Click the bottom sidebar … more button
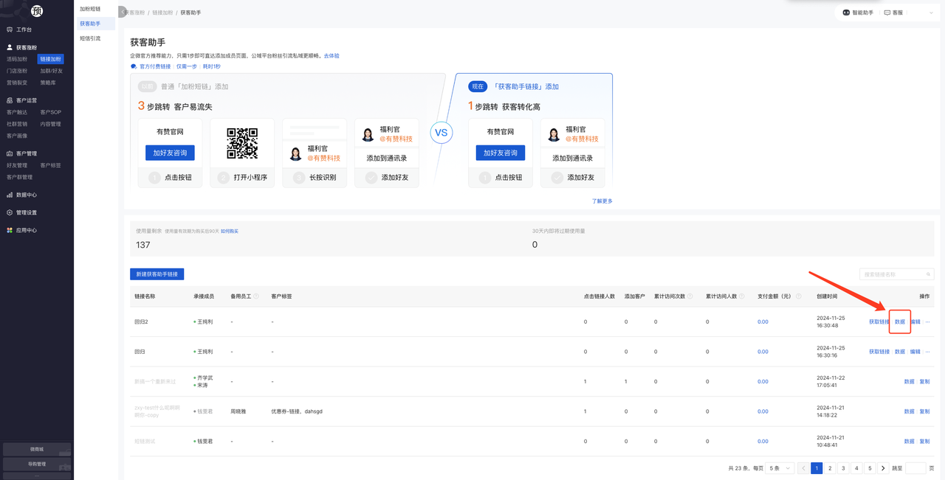 37,476
